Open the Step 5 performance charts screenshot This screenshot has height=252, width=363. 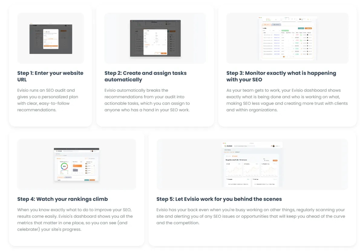coord(252,165)
